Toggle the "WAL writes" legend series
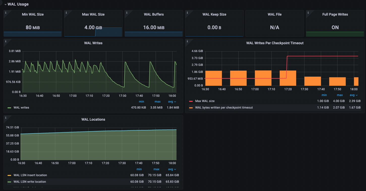This screenshot has width=366, height=191. (21, 108)
